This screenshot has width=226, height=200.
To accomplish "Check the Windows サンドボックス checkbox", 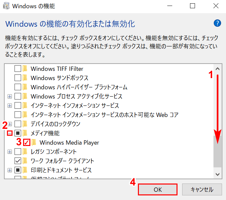I will [x=18, y=78].
